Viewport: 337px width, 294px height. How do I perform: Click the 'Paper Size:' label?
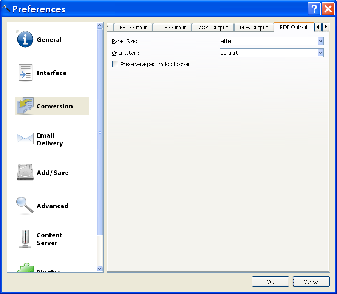pyautogui.click(x=124, y=41)
